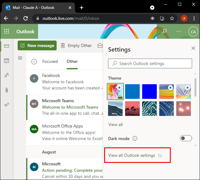Go forward in the browser

[16, 18]
